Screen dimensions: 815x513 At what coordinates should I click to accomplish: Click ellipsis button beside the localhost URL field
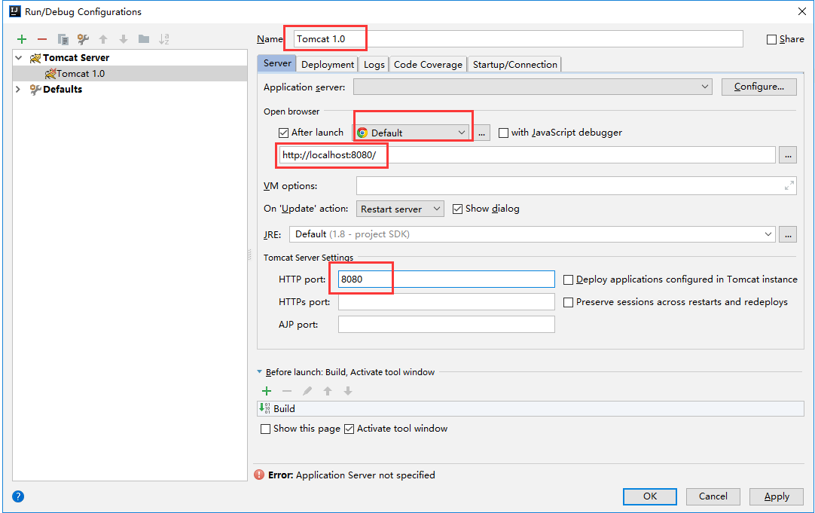788,155
